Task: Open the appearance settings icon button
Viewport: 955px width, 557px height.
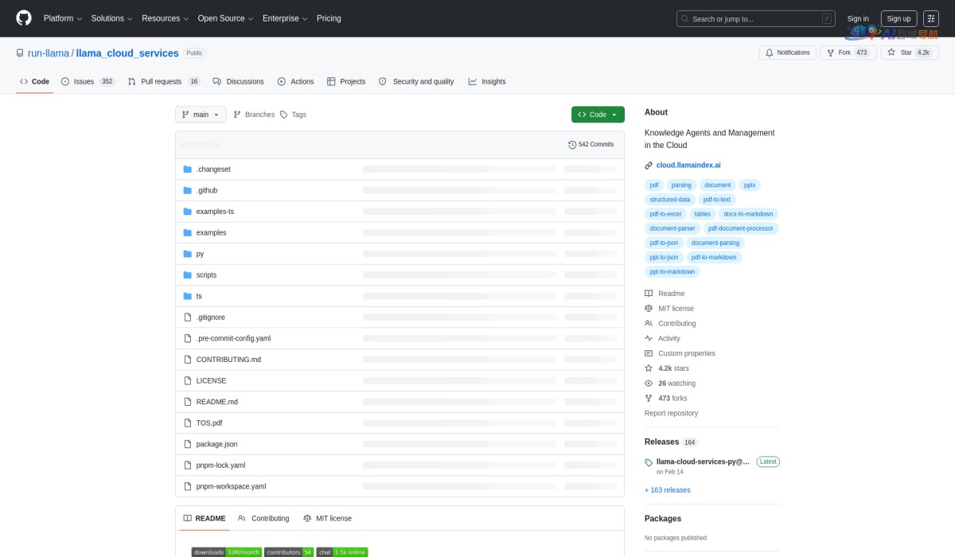Action: point(930,18)
